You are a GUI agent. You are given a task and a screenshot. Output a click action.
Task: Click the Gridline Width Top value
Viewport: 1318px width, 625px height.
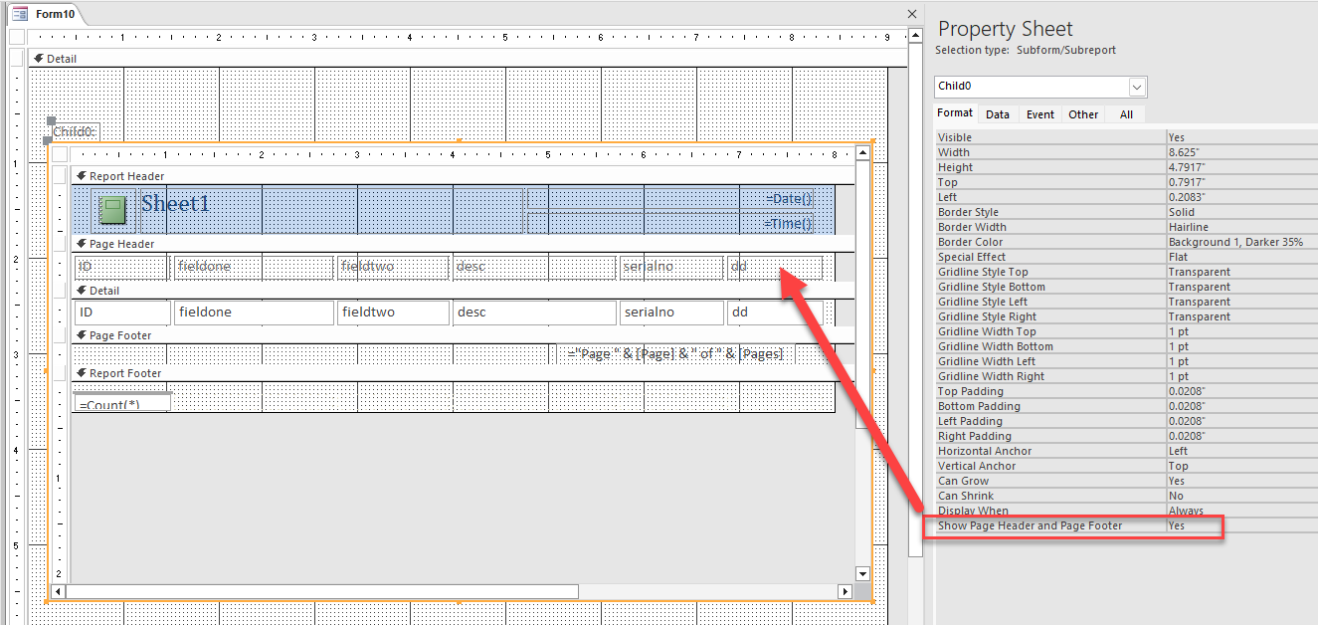tap(1241, 331)
